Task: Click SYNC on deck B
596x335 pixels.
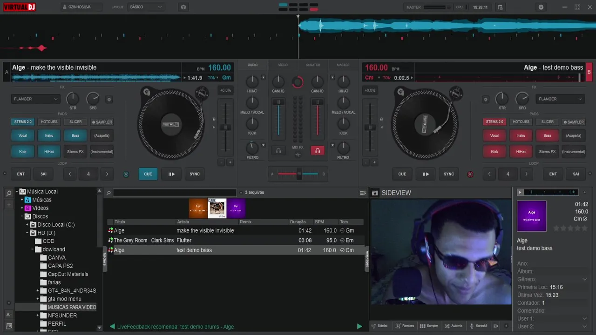Action: (449, 174)
